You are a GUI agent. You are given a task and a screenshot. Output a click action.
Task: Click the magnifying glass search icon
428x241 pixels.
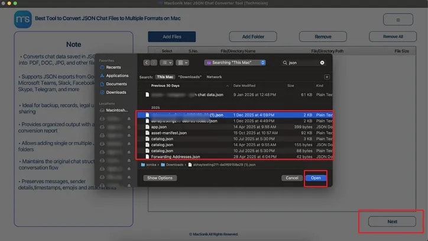pos(285,63)
